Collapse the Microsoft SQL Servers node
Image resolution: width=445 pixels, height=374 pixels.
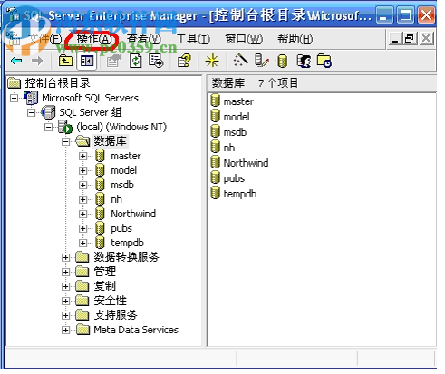[14, 99]
